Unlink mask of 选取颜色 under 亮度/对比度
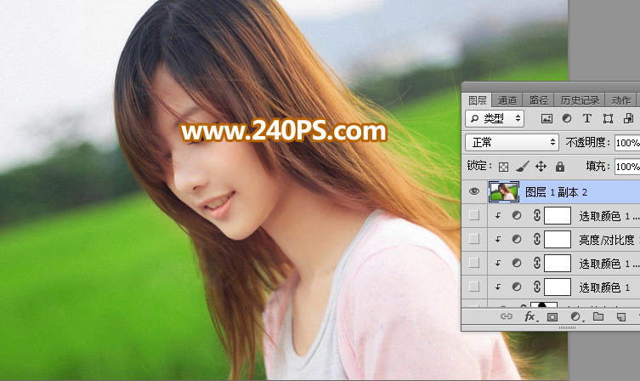 [537, 263]
